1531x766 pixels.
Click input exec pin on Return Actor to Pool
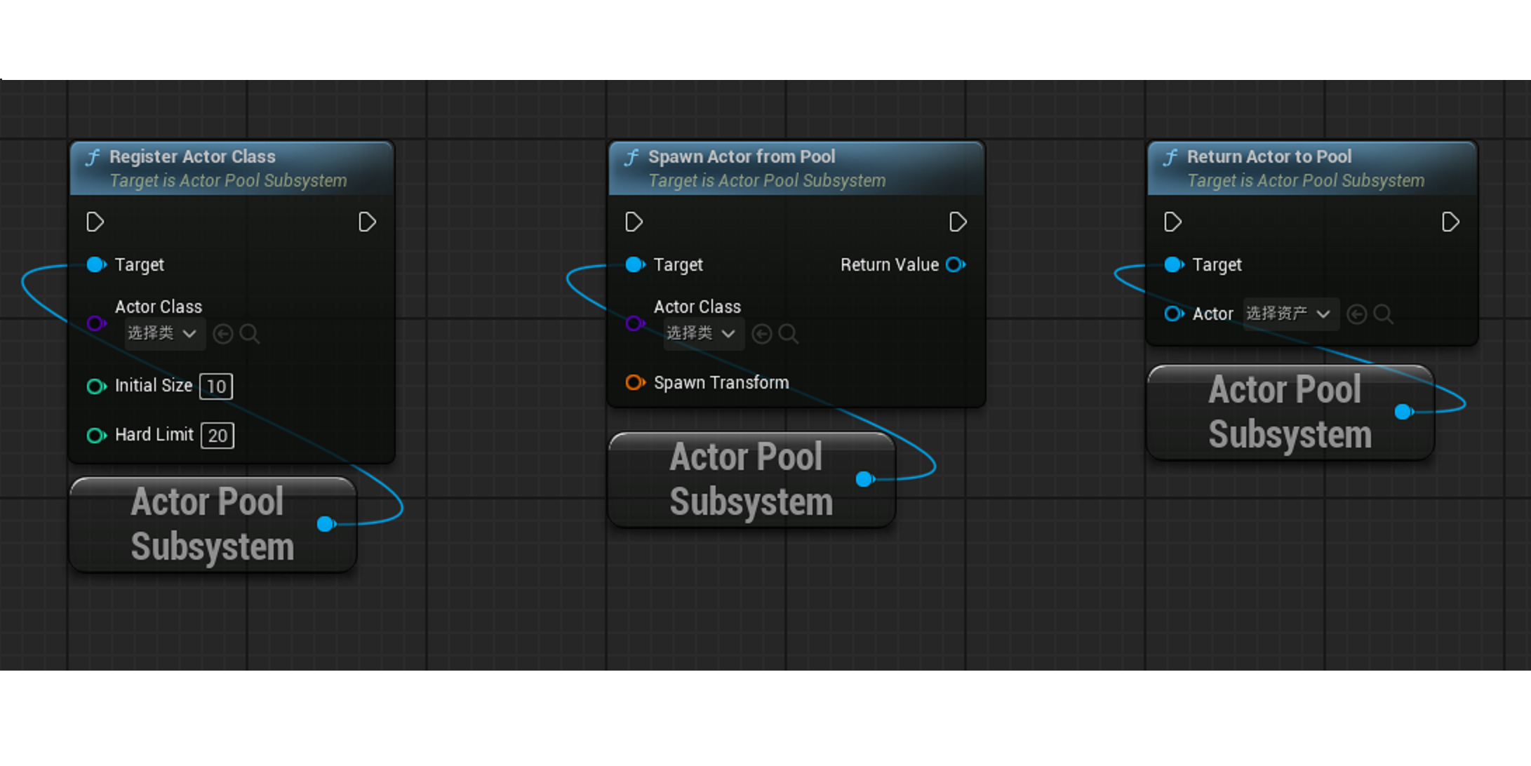point(1172,222)
